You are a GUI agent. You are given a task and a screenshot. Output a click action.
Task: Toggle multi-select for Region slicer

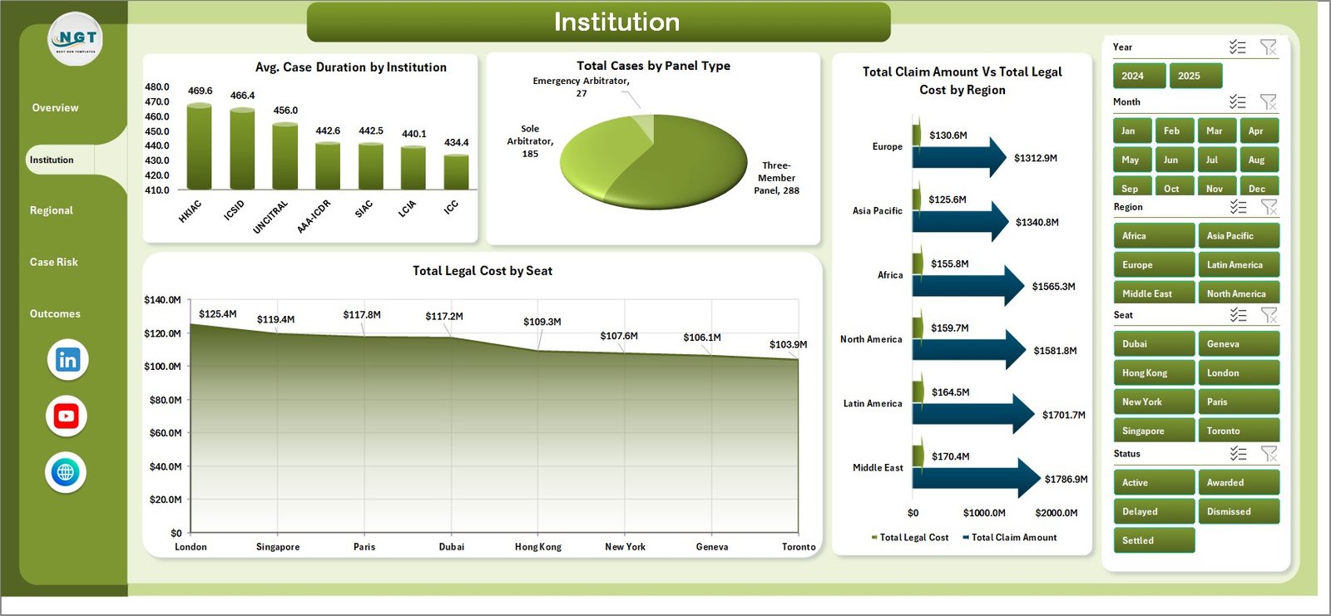point(1239,207)
